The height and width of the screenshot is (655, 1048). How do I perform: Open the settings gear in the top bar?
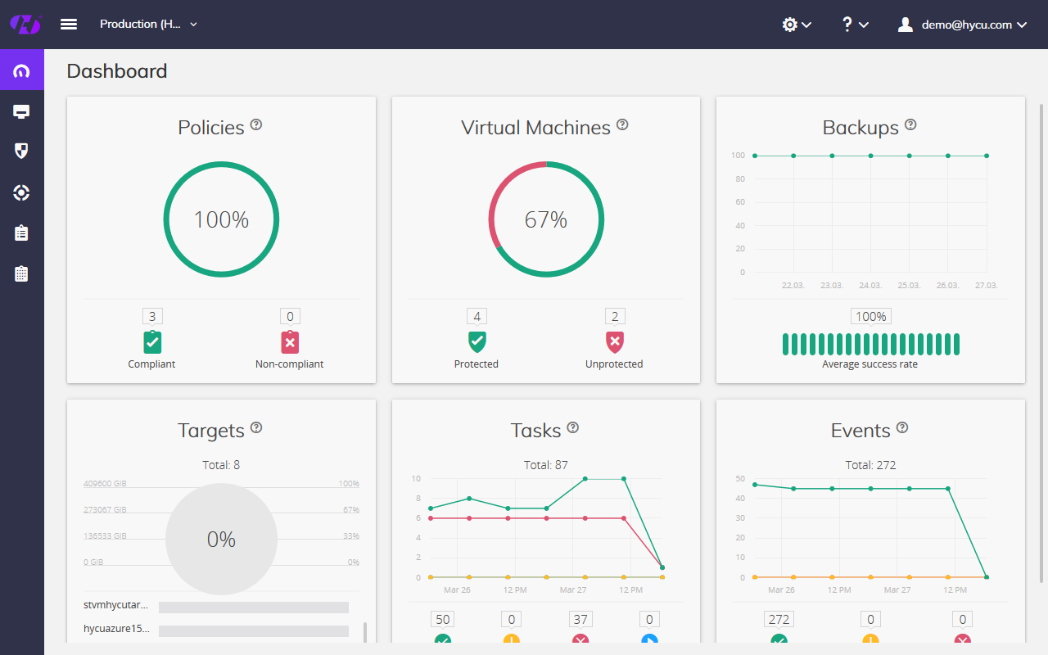point(789,24)
